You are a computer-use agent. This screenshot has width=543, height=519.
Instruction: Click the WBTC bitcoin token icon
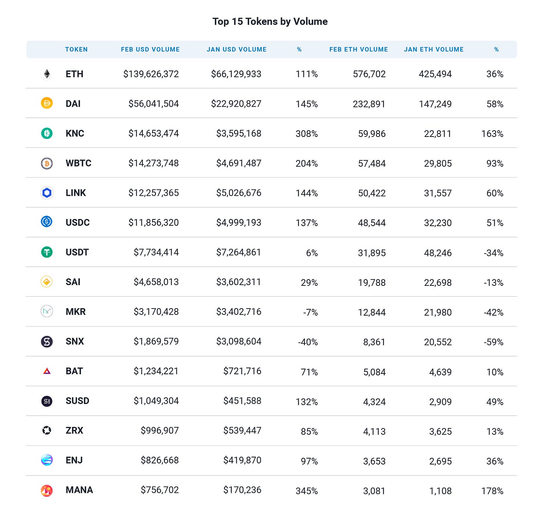[47, 163]
